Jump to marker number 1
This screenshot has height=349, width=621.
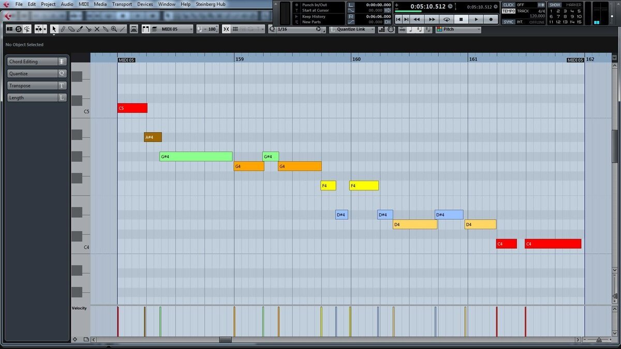(x=551, y=11)
